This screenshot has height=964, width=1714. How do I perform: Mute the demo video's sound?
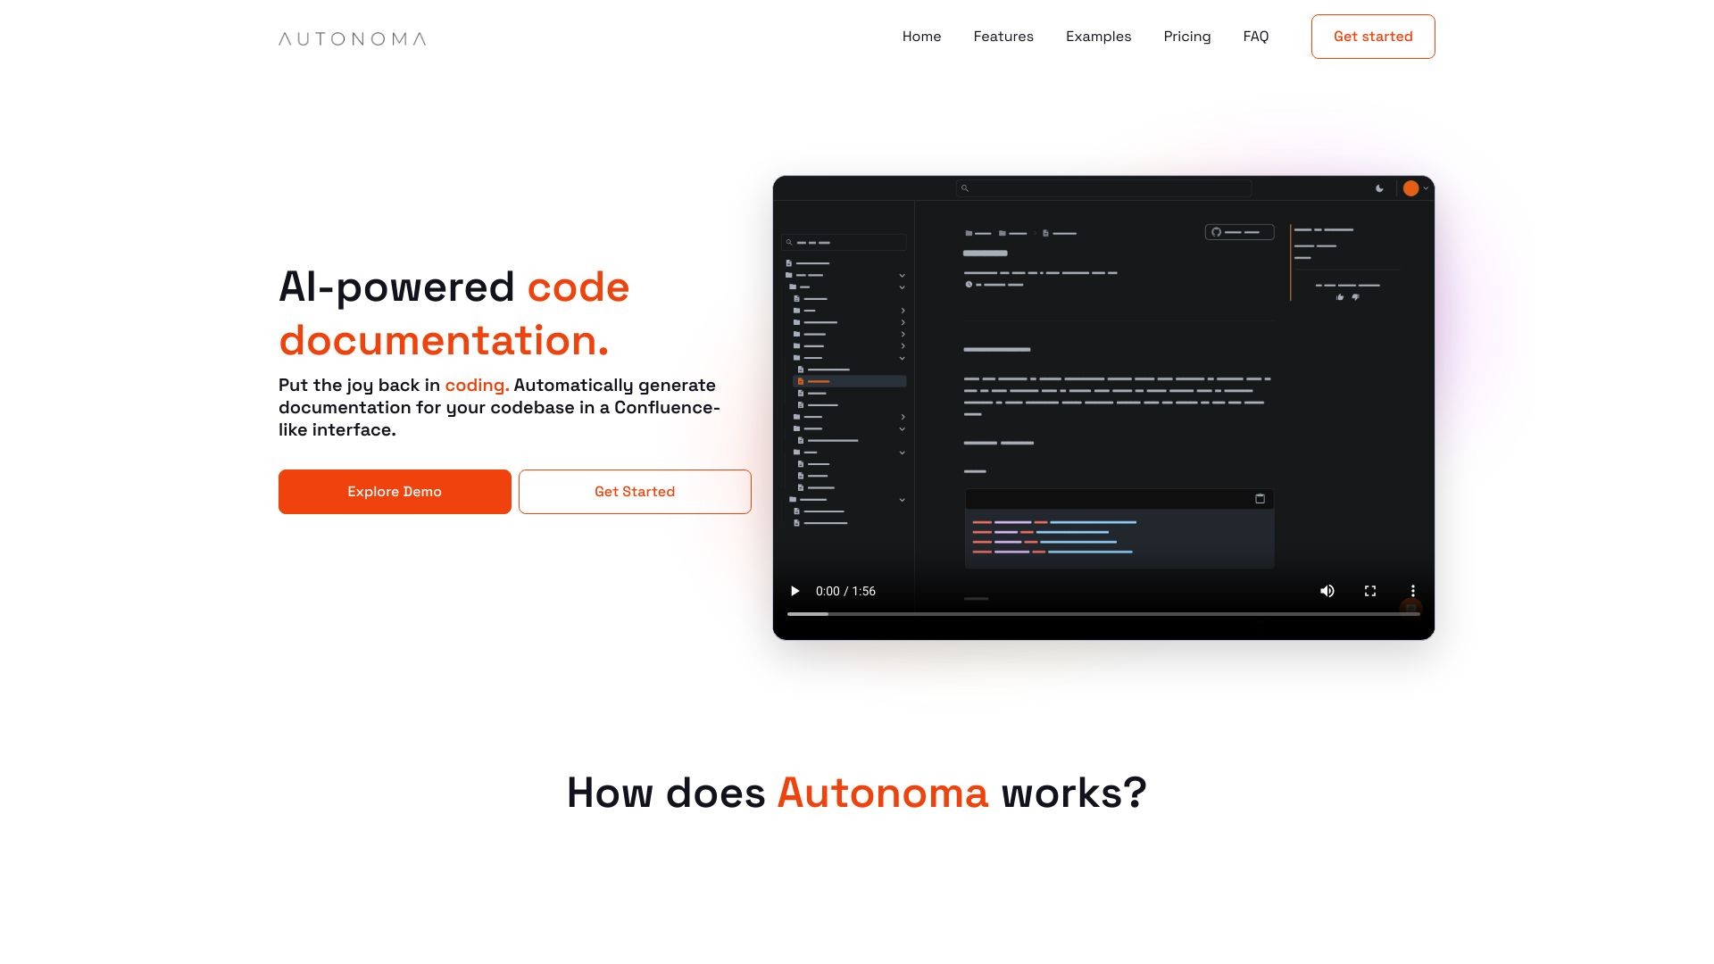1327,590
